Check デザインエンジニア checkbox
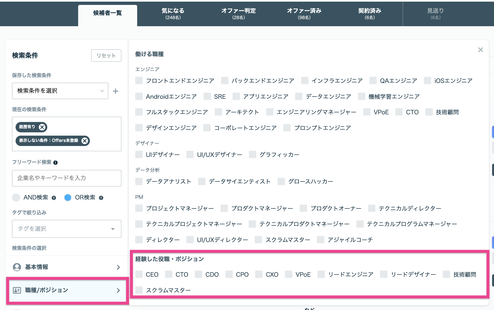This screenshot has height=310, width=494. coord(139,128)
